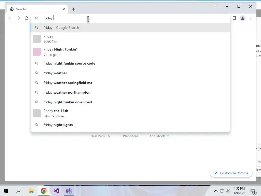Select the New Tab browser tab

pyautogui.click(x=37, y=9)
